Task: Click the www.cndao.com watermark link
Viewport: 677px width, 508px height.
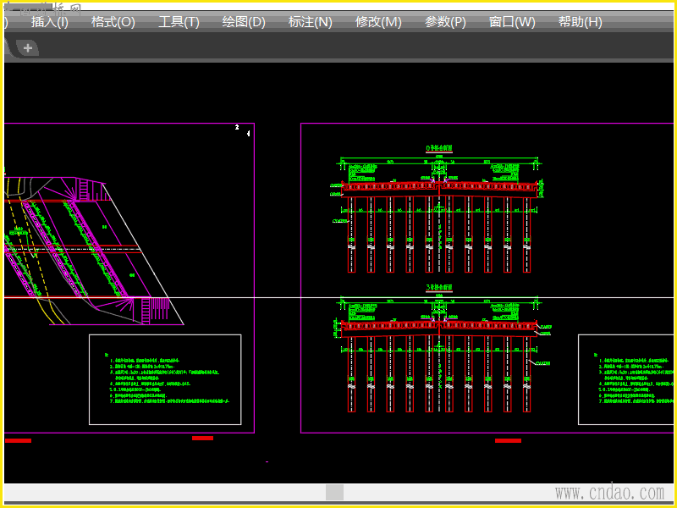Action: pyautogui.click(x=609, y=492)
